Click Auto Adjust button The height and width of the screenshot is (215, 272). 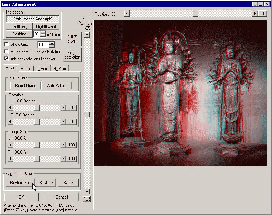[57, 86]
